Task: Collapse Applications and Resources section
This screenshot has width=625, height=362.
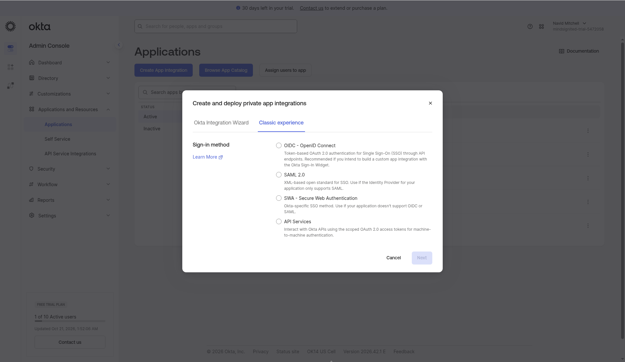Action: [x=70, y=109]
